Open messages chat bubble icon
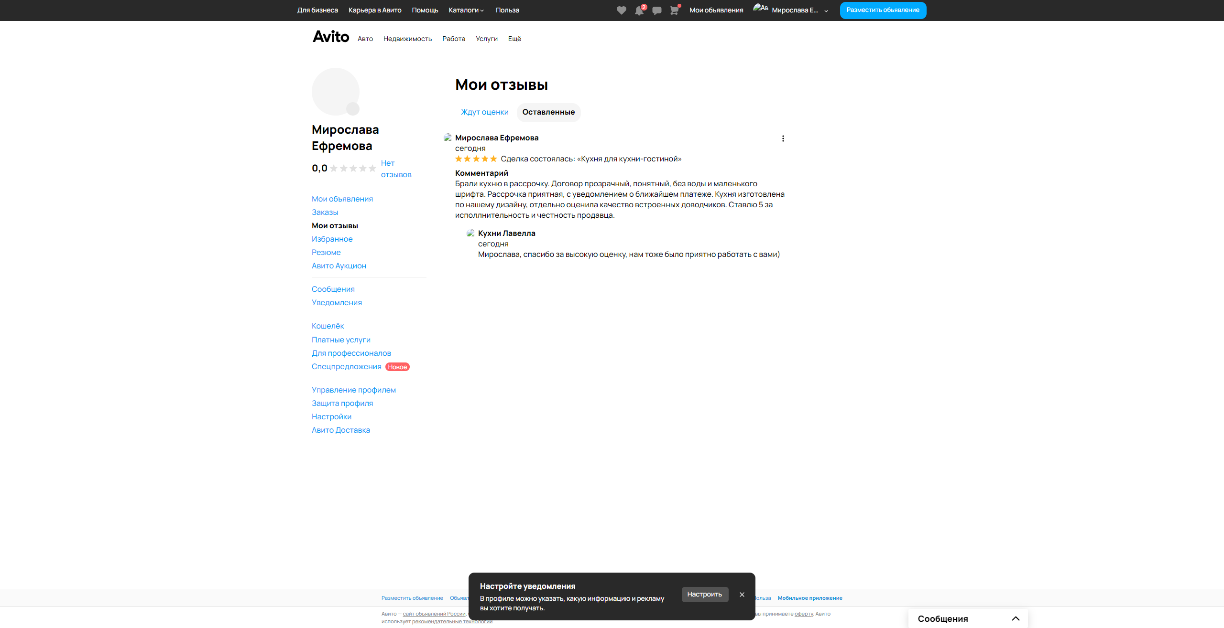 pos(656,11)
